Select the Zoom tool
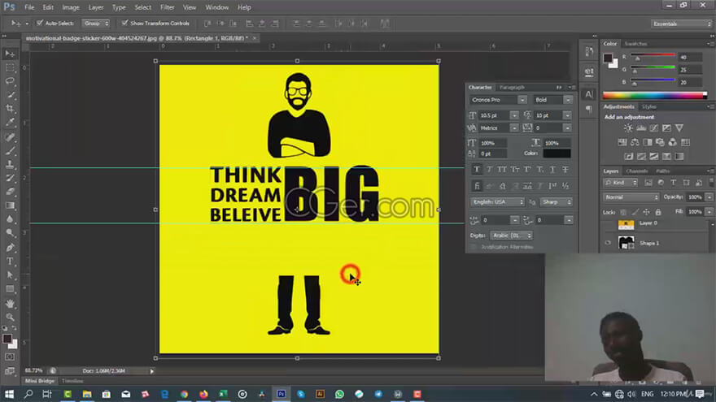This screenshot has width=716, height=402. 10,318
